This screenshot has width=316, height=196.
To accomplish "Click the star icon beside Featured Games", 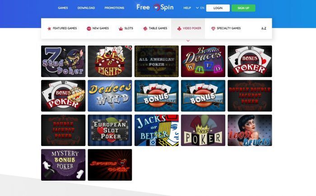I will (x=49, y=28).
